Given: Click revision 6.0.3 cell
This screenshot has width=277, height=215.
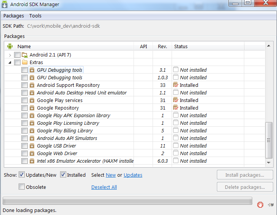Looking at the screenshot, I should 162,161.
